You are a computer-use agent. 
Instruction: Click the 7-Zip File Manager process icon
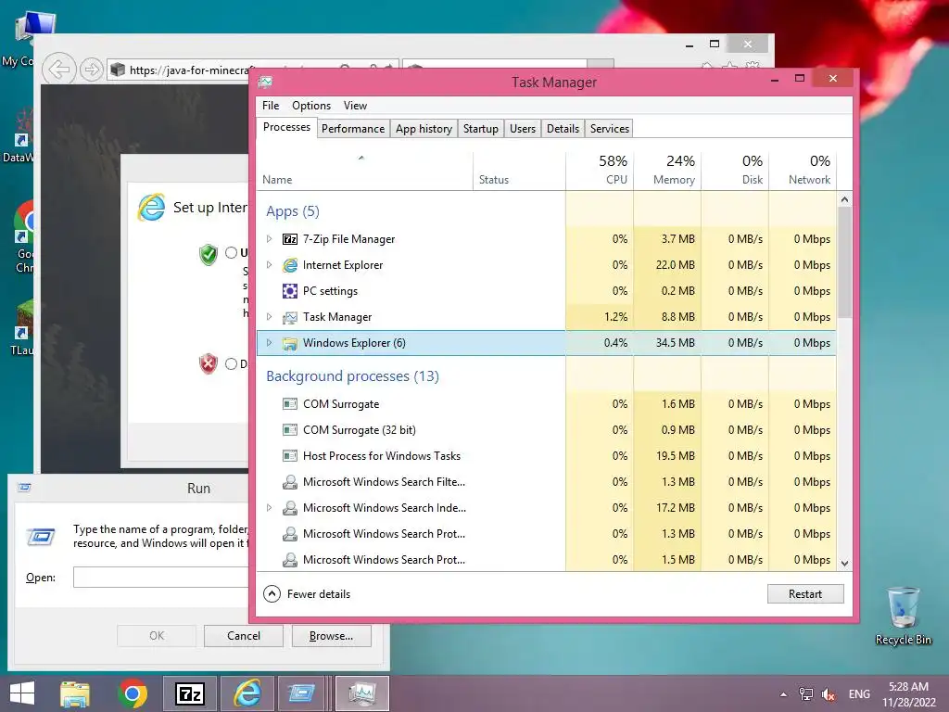290,239
